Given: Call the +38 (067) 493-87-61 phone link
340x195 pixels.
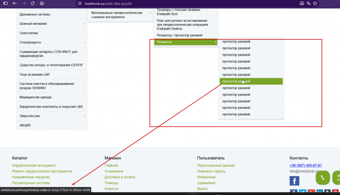Looking at the screenshot, I should click(305, 165).
